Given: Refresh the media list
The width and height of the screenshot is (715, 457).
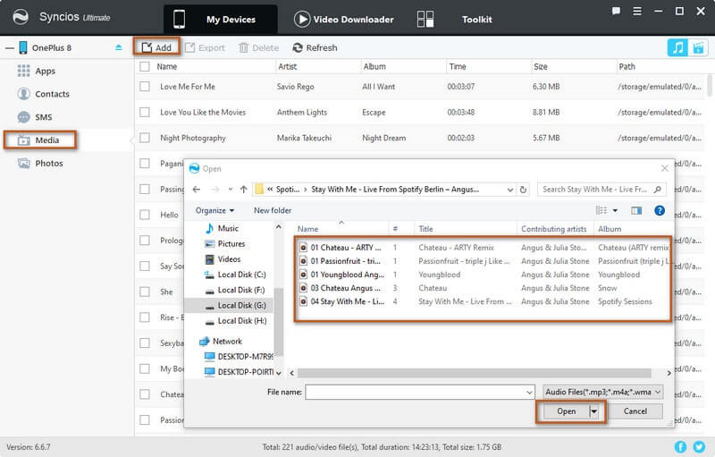Looking at the screenshot, I should pyautogui.click(x=315, y=47).
